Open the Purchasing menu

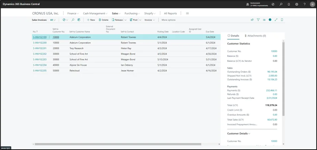pos(132,13)
